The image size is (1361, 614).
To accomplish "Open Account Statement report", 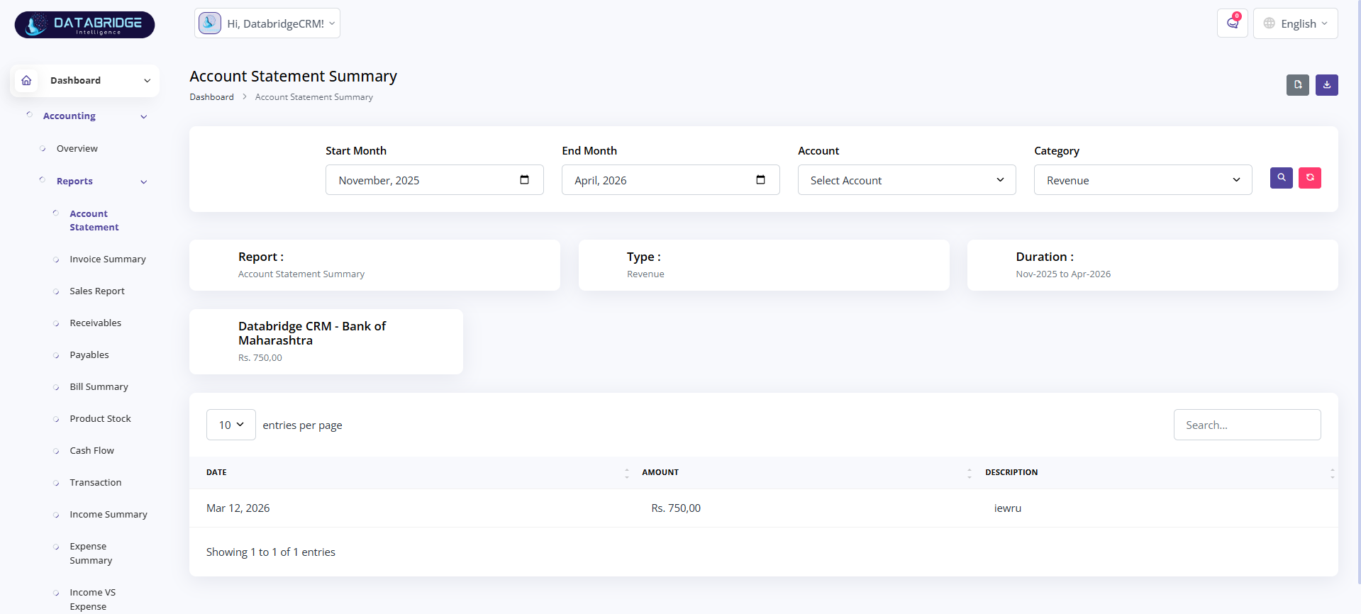I will tap(94, 221).
